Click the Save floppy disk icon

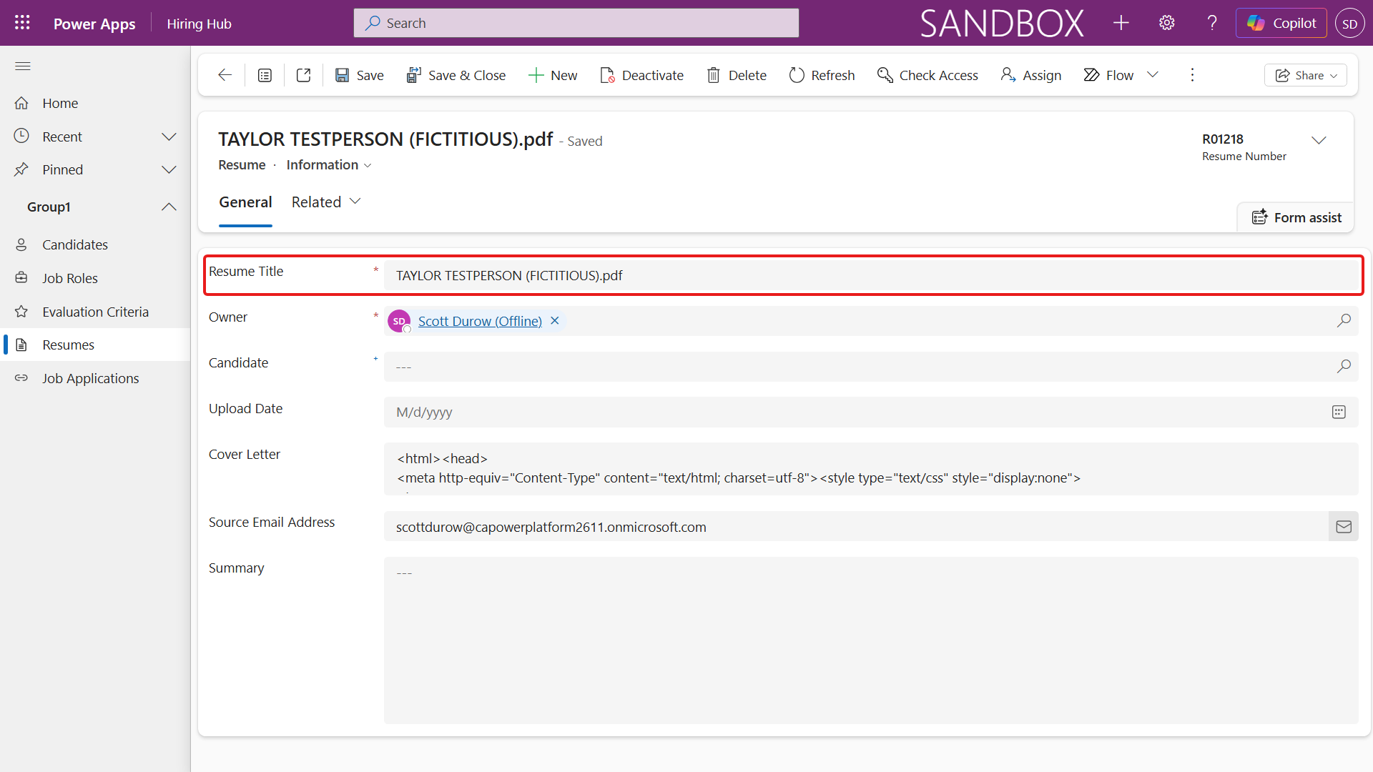pos(343,75)
